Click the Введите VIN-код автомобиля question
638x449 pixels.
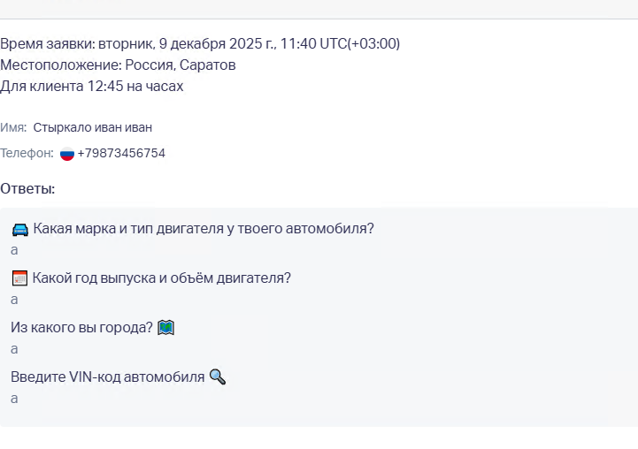[x=107, y=377]
